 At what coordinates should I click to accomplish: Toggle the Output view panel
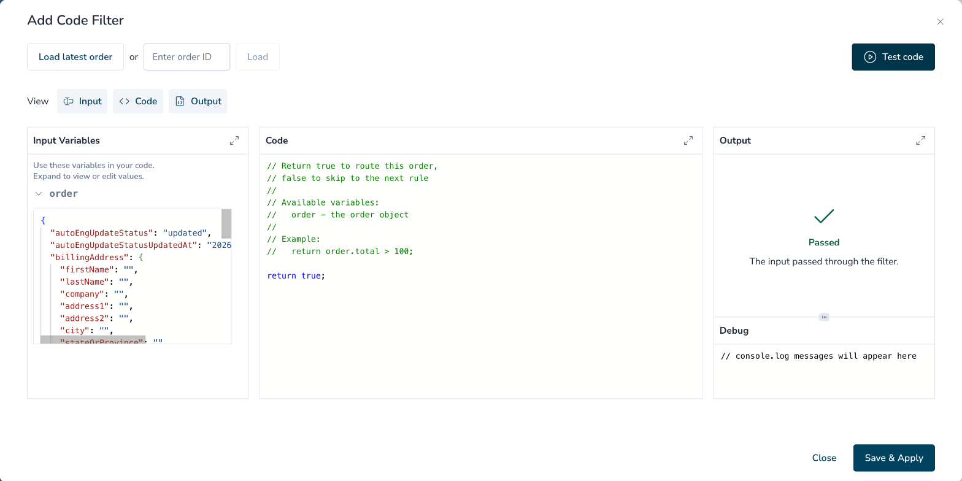pos(198,101)
